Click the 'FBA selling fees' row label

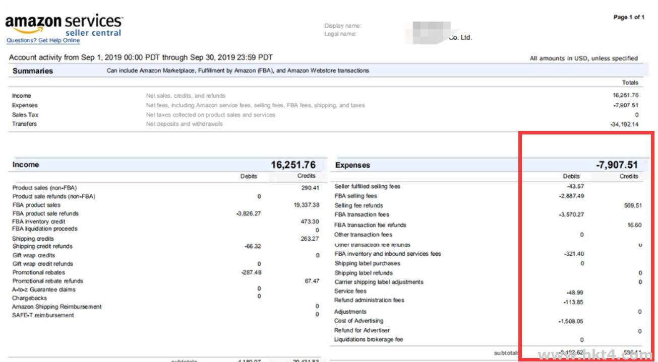point(355,196)
